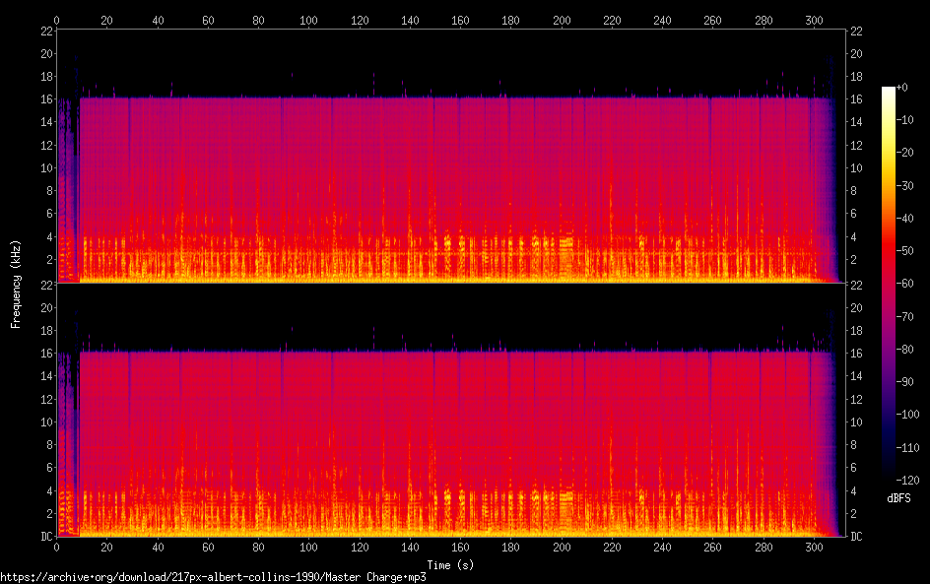Image resolution: width=930 pixels, height=584 pixels.
Task: Click the "-100" value on the dBFS scale
Action: (908, 415)
